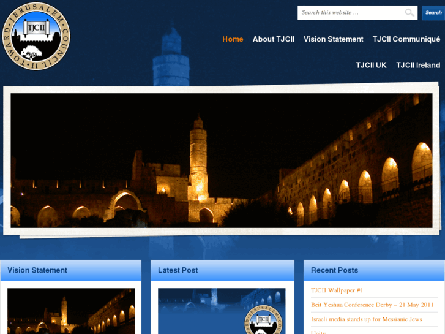Screen dimensions: 445x334
Task: Go to Vision Statement in navigation
Action: pyautogui.click(x=333, y=39)
